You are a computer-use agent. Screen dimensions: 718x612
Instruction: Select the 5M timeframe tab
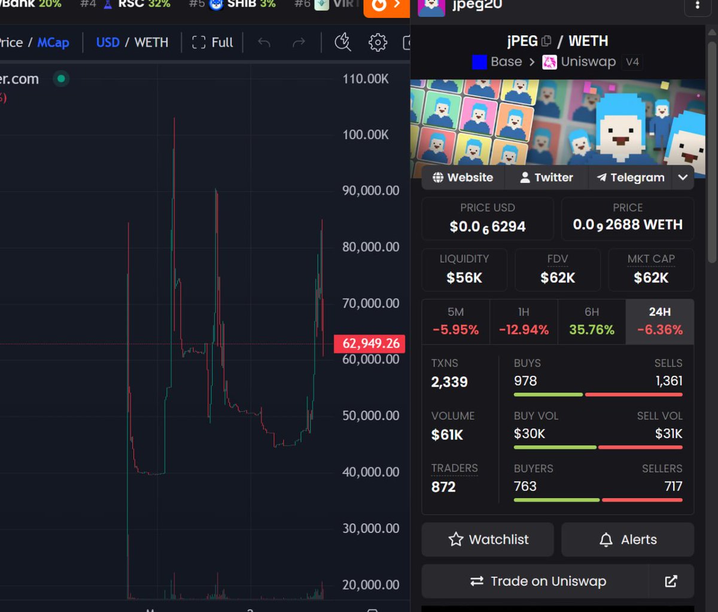click(456, 321)
